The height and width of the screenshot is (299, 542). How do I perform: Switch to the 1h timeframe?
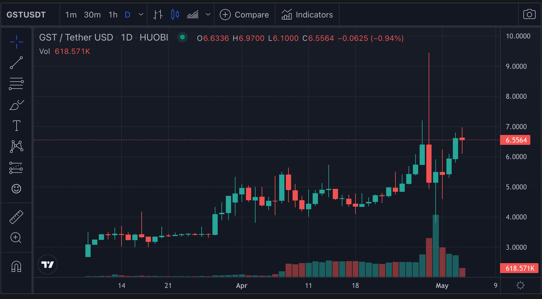(113, 14)
